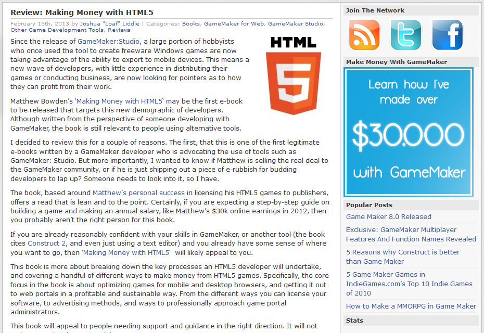The image size is (484, 333).
Task: Open the Books category link
Action: pyautogui.click(x=191, y=24)
